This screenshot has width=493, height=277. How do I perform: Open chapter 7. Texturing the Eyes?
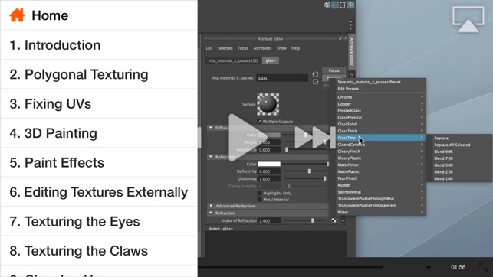point(99,221)
